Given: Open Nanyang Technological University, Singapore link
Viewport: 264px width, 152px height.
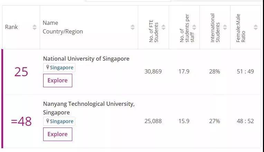Looking at the screenshot, I should 89,104.
